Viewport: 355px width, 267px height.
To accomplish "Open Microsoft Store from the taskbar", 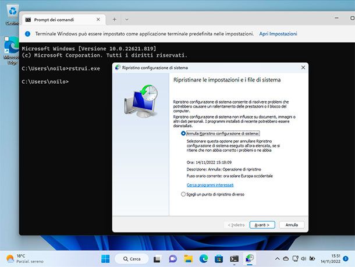I will click(x=219, y=259).
